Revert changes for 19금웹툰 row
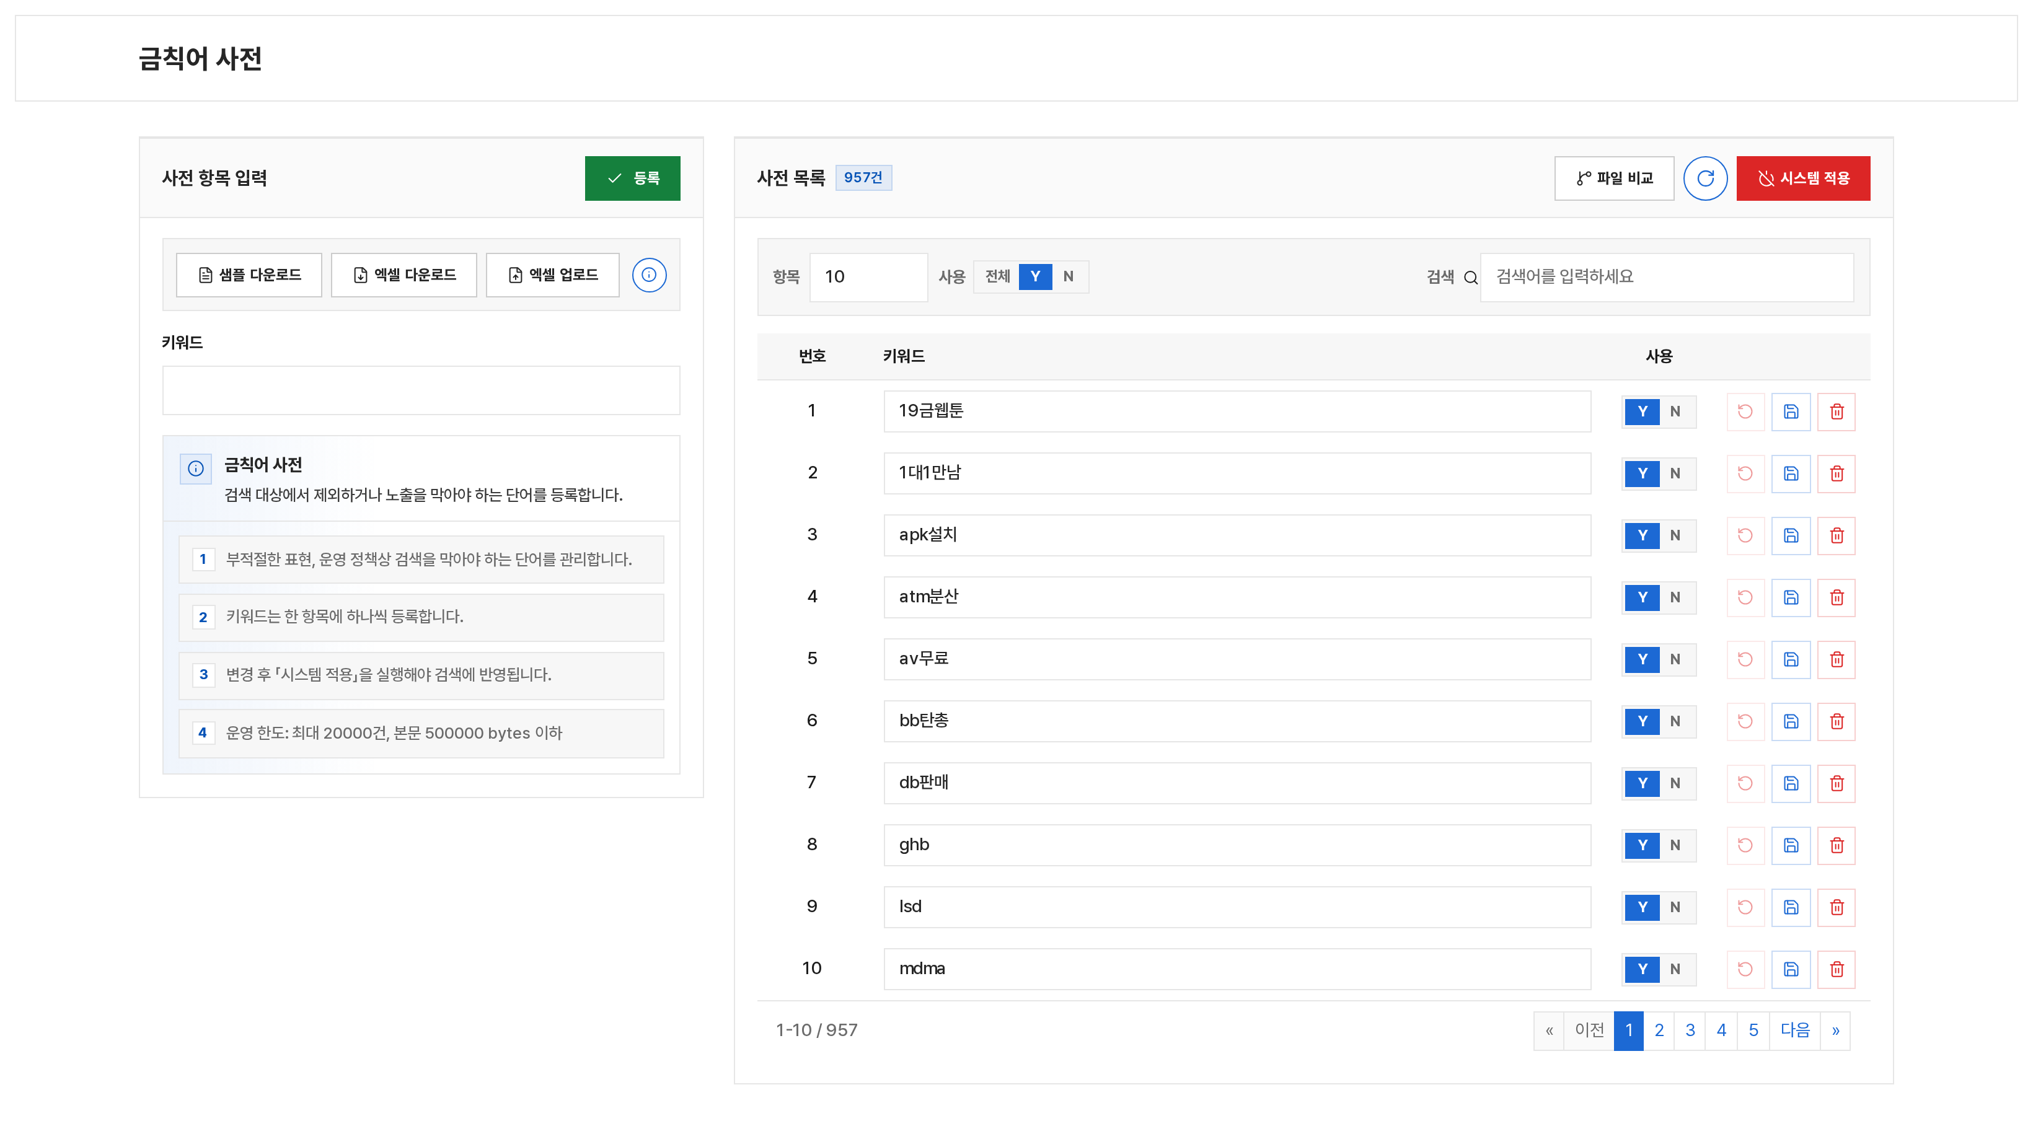Image resolution: width=2033 pixels, height=1134 pixels. coord(1745,411)
